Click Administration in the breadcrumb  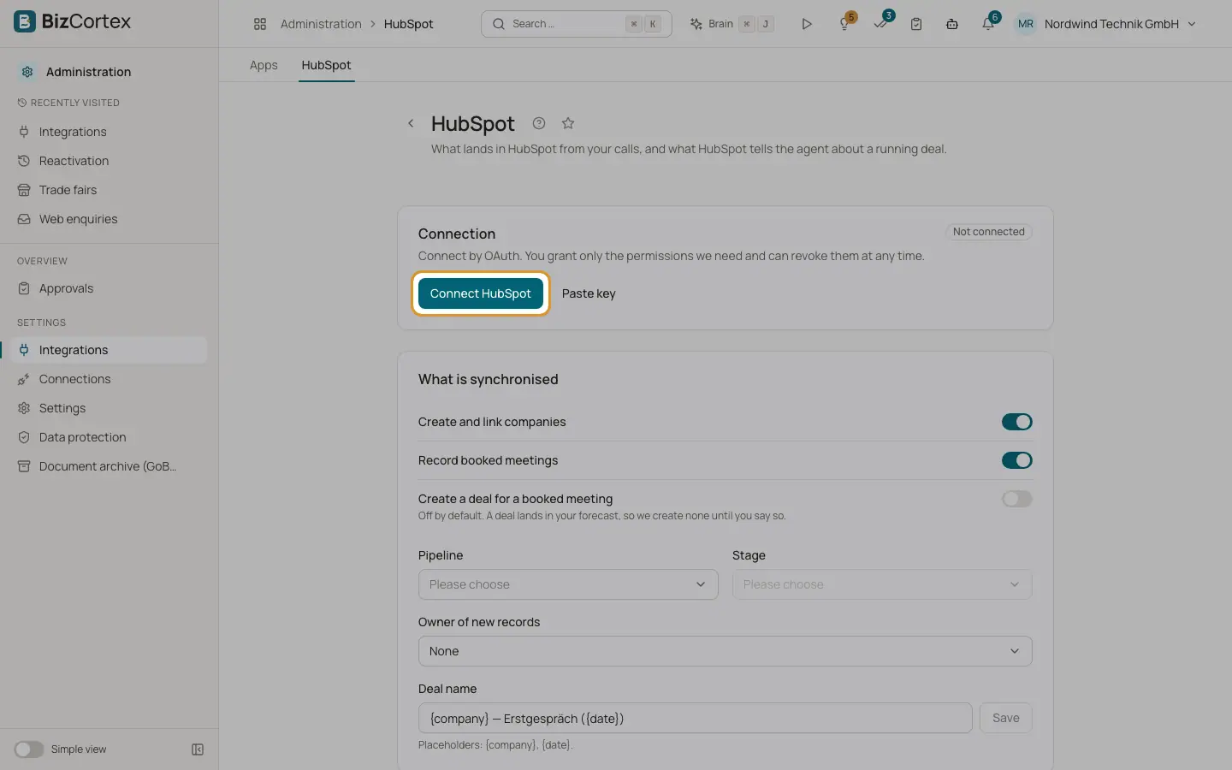tap(321, 24)
